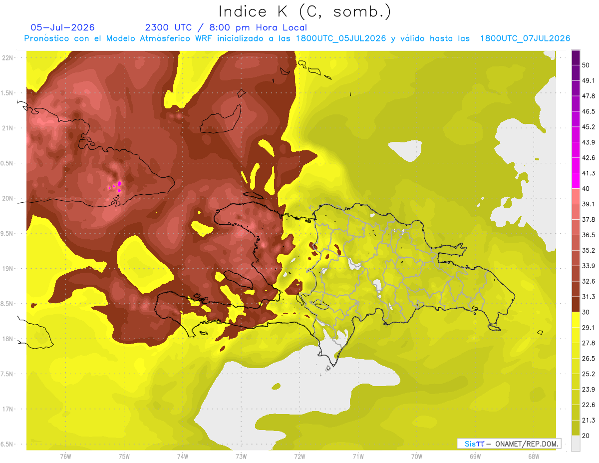Click the longitude label "71W"
Screen dimensions: 599x463
pos(358,457)
